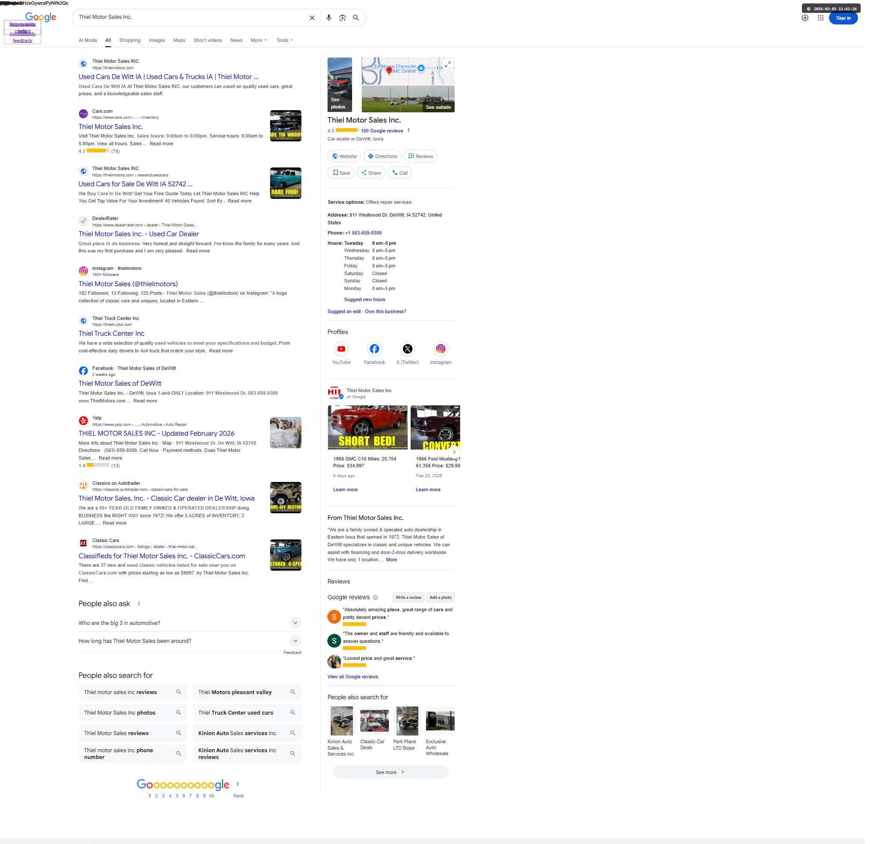Switch to AI Mode tab
The width and height of the screenshot is (870, 844).
(x=88, y=41)
